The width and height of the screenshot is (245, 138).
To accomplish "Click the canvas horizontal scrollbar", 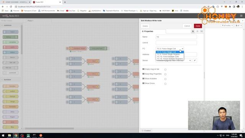I will 49,128.
